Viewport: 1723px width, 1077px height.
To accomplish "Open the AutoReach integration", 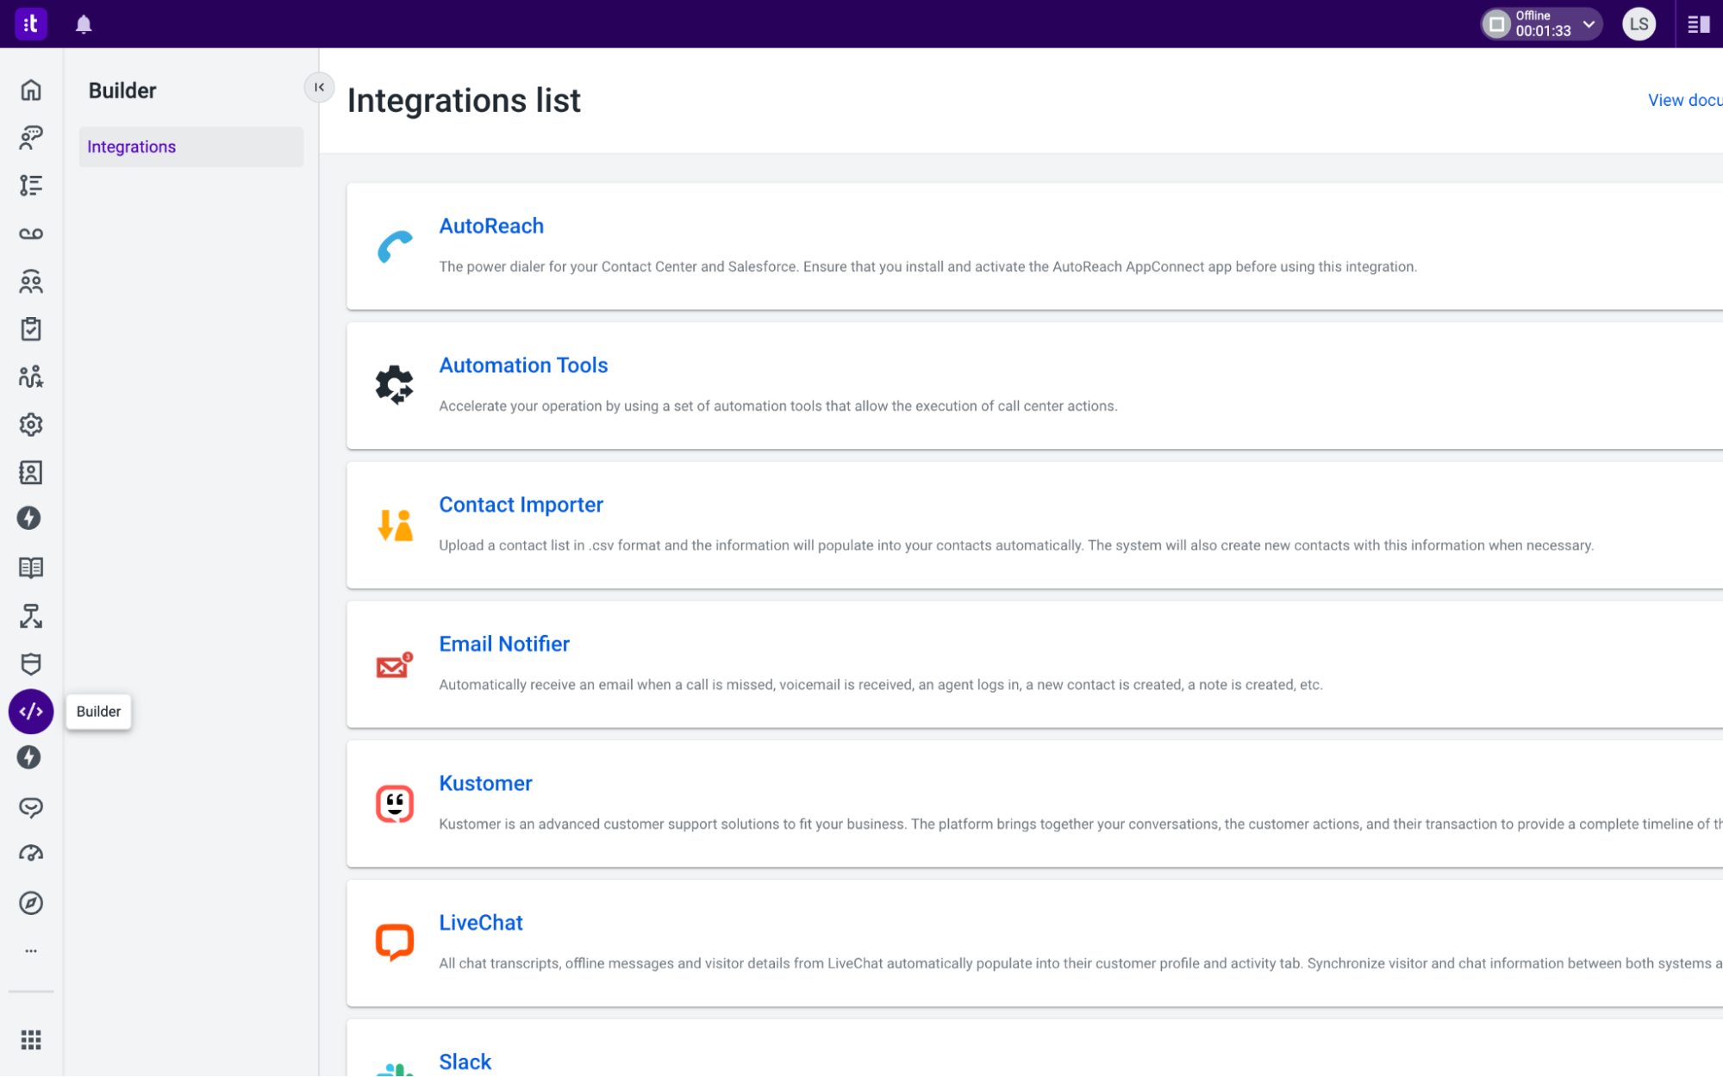I will pyautogui.click(x=491, y=226).
